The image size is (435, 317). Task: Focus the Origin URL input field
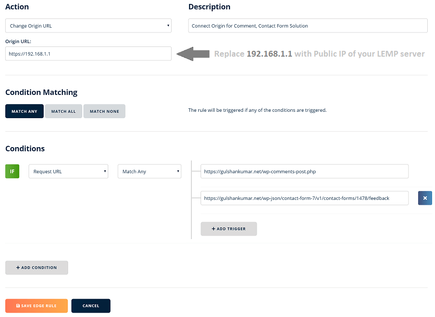88,54
